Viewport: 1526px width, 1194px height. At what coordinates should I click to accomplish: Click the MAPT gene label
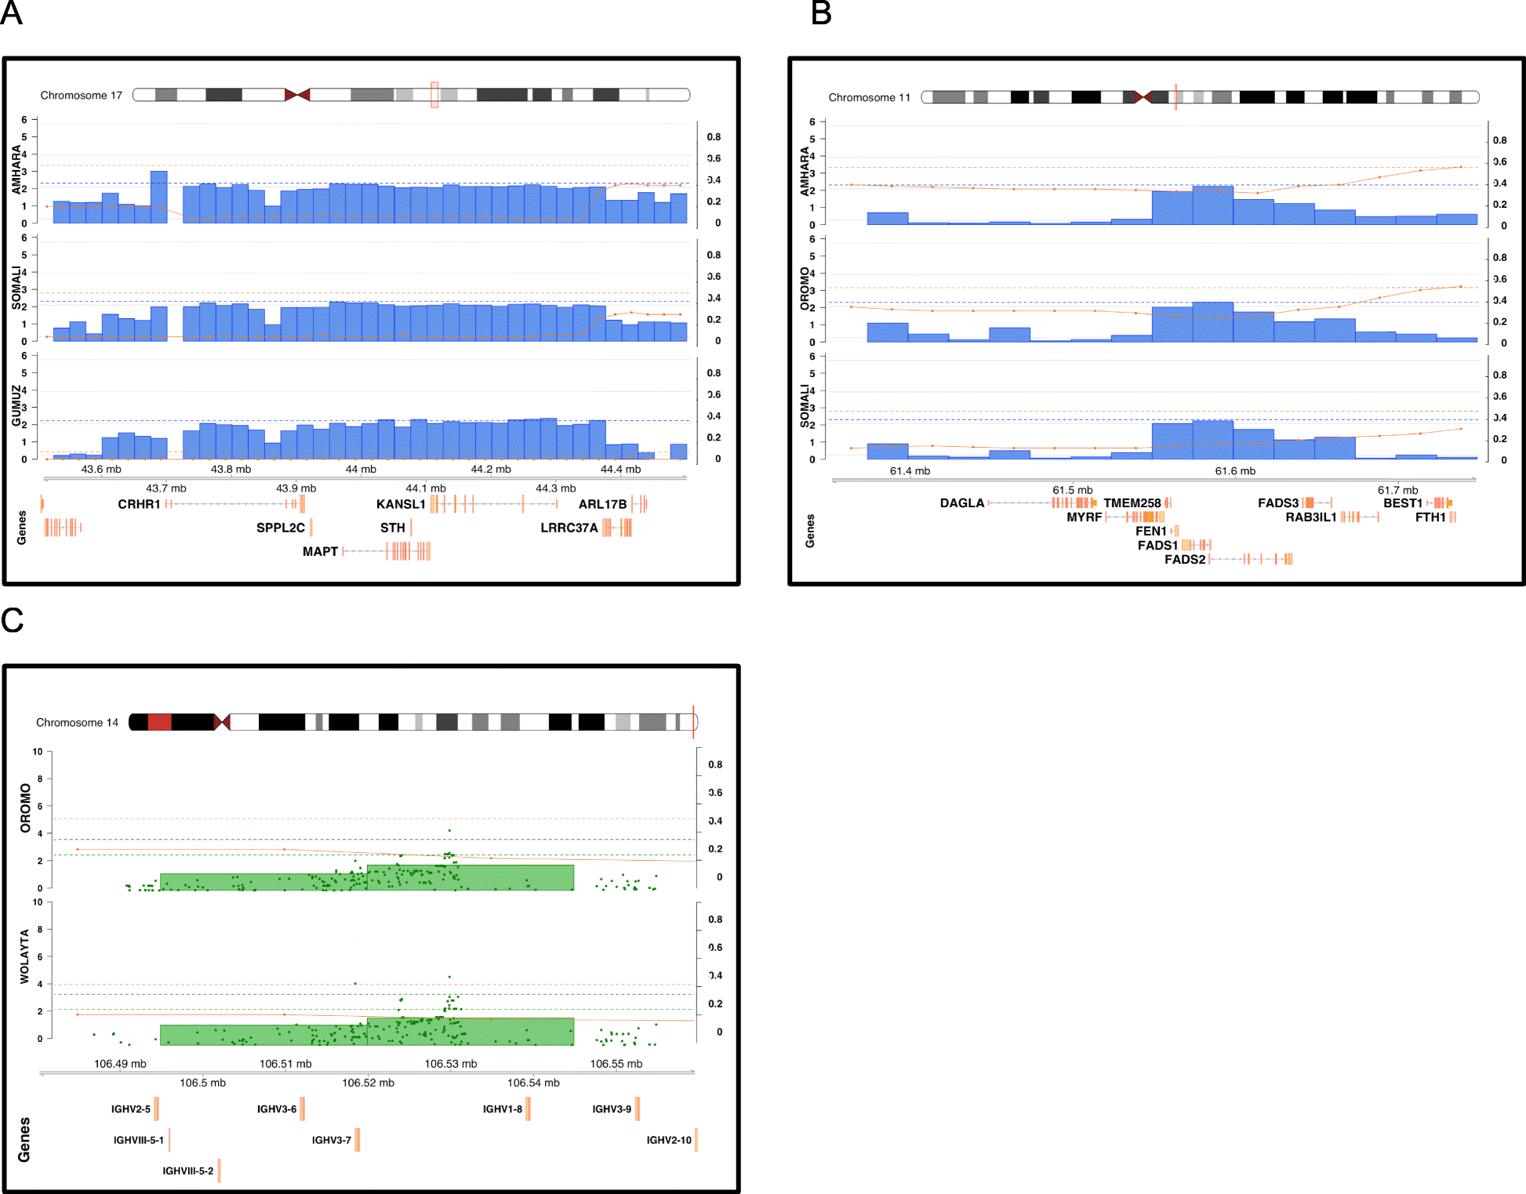320,551
